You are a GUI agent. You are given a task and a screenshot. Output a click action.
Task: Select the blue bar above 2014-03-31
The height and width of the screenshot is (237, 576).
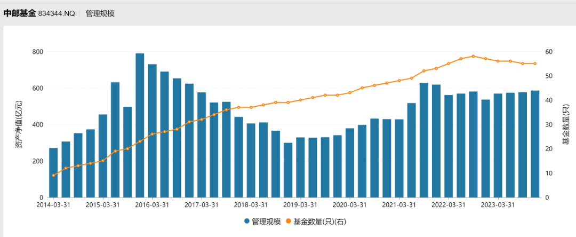(53, 173)
